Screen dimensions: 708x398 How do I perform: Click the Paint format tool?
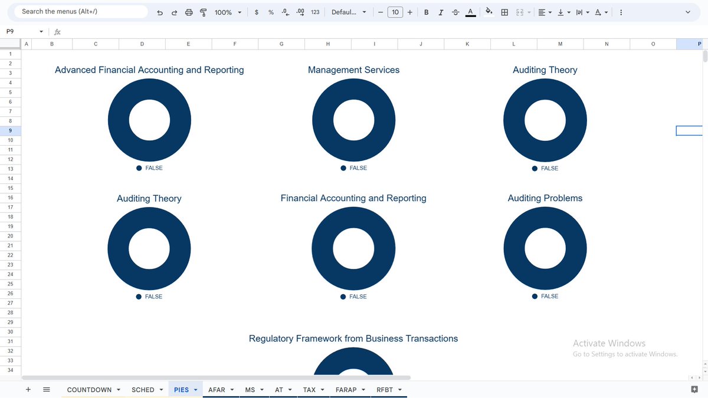(x=203, y=12)
